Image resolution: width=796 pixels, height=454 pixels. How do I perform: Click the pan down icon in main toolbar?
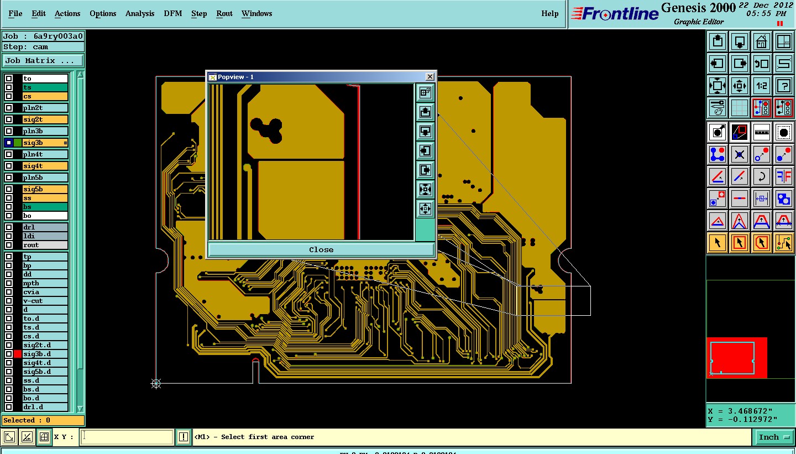[740, 41]
